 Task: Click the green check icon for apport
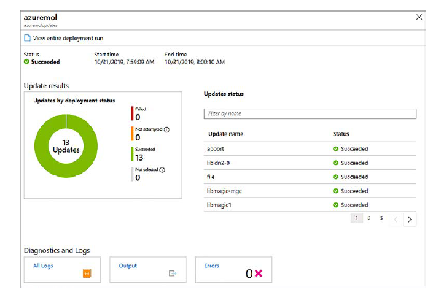336,149
